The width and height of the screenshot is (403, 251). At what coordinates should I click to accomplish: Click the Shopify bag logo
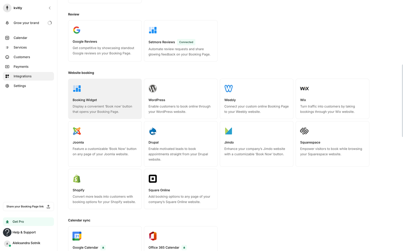77,179
